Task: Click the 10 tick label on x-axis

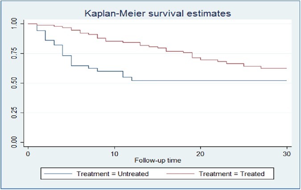Action: [x=114, y=153]
